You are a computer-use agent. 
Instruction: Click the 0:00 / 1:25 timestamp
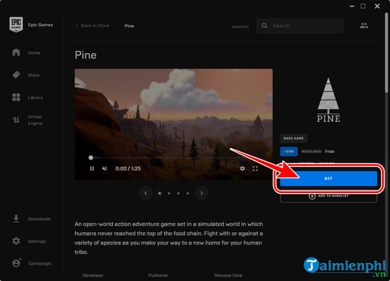[x=128, y=168]
